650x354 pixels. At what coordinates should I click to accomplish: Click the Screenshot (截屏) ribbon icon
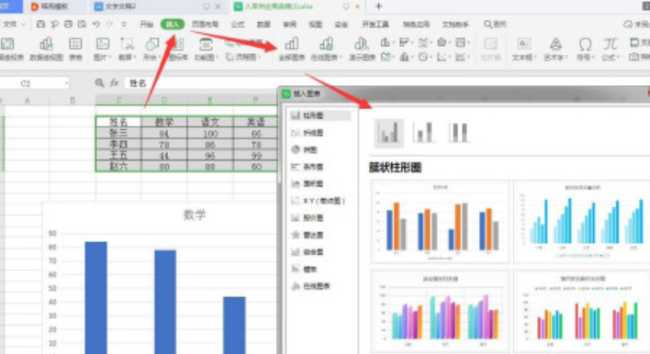coord(127,49)
